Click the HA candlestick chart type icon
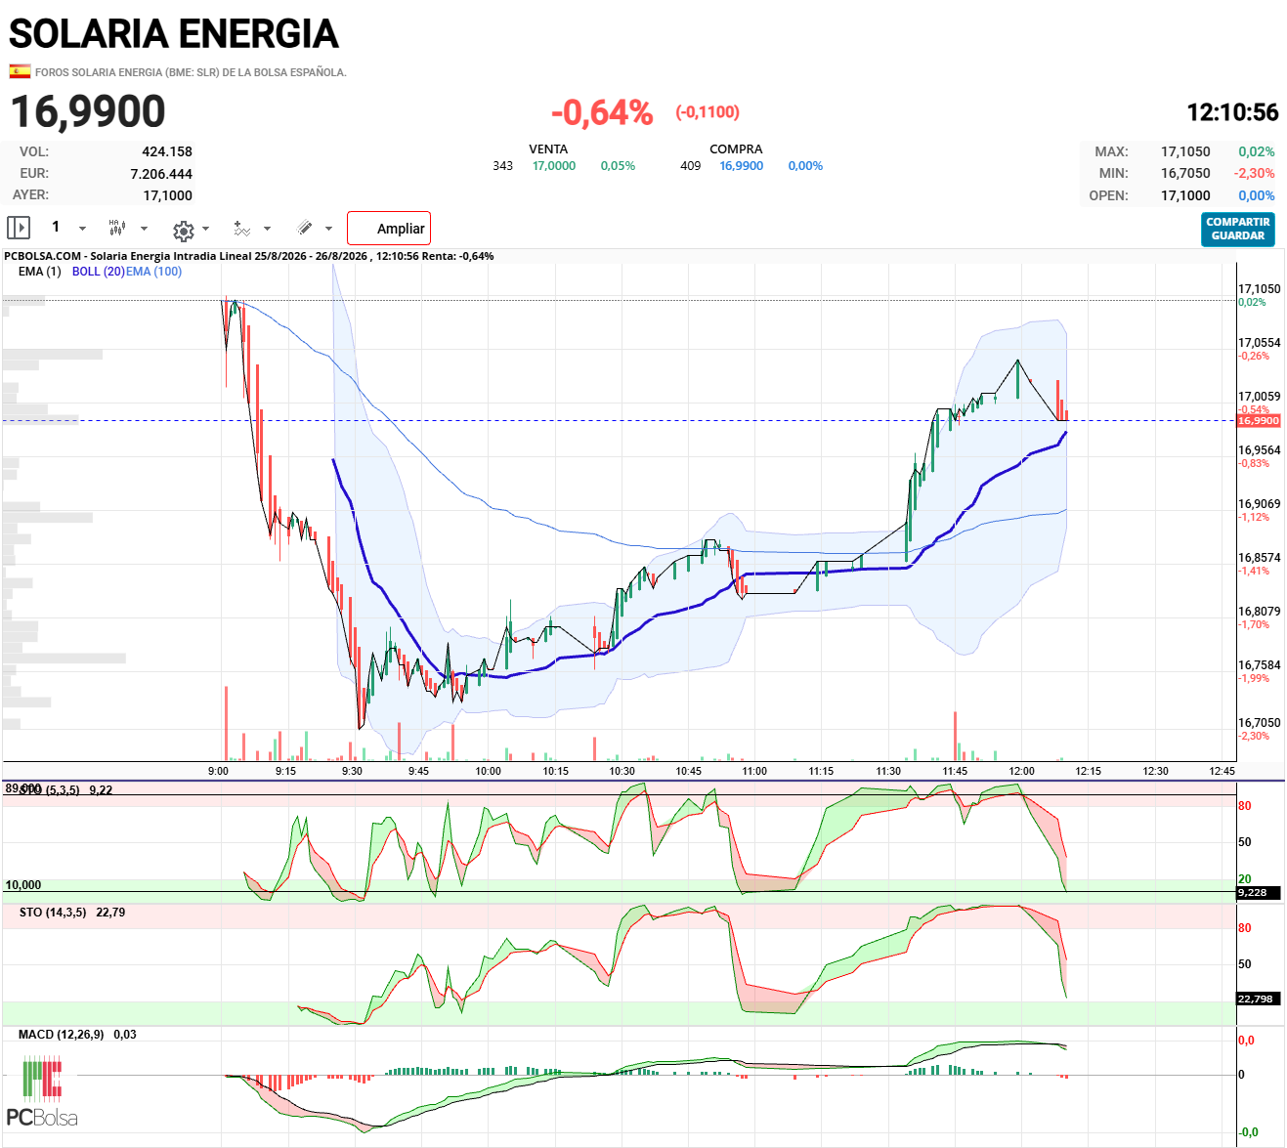The image size is (1287, 1148). (x=117, y=228)
